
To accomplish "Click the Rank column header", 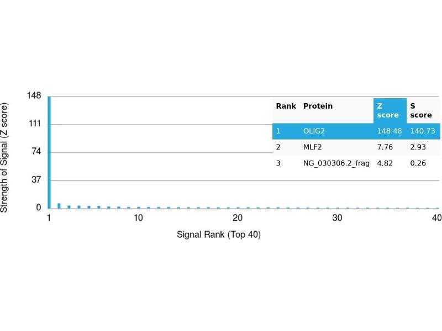I will click(286, 106).
